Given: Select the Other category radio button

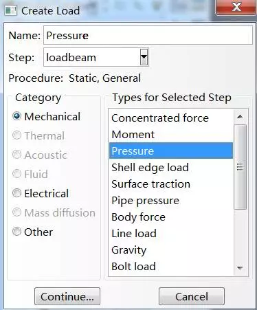Looking at the screenshot, I should 16,232.
